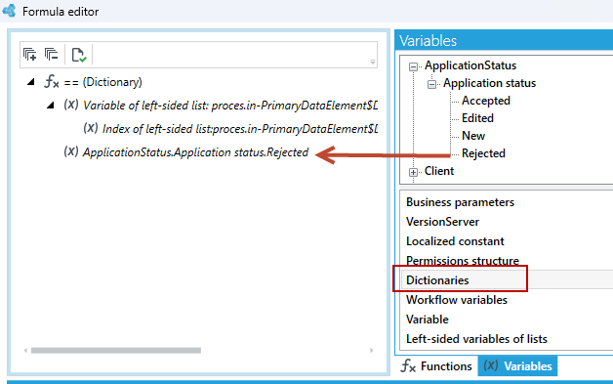Select ApplicationStatus.Application status.Rejected formula row
The image size is (613, 384).
click(195, 152)
